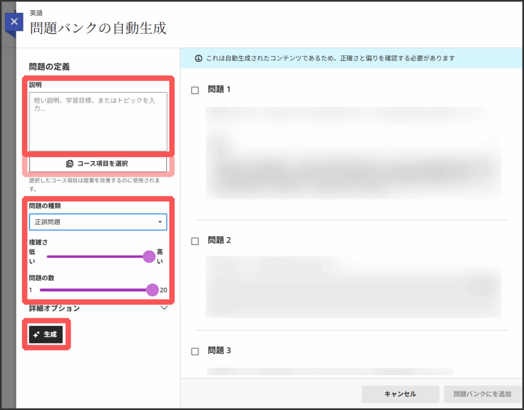
Task: Select the 問題 2 checkbox
Action: click(195, 241)
